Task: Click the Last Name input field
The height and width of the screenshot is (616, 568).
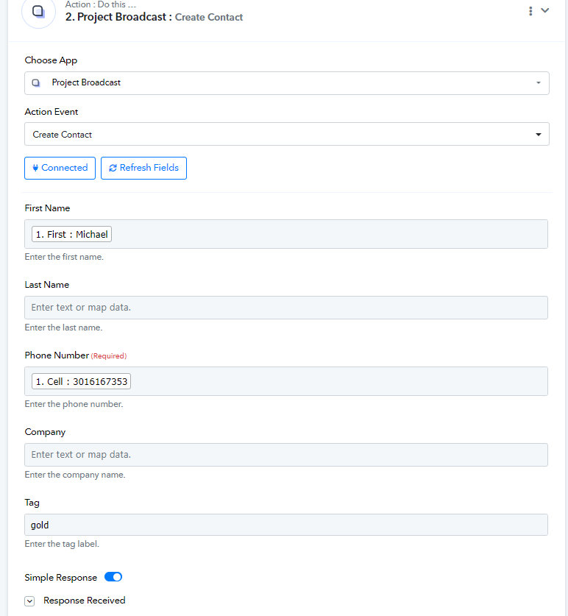Action: click(286, 308)
